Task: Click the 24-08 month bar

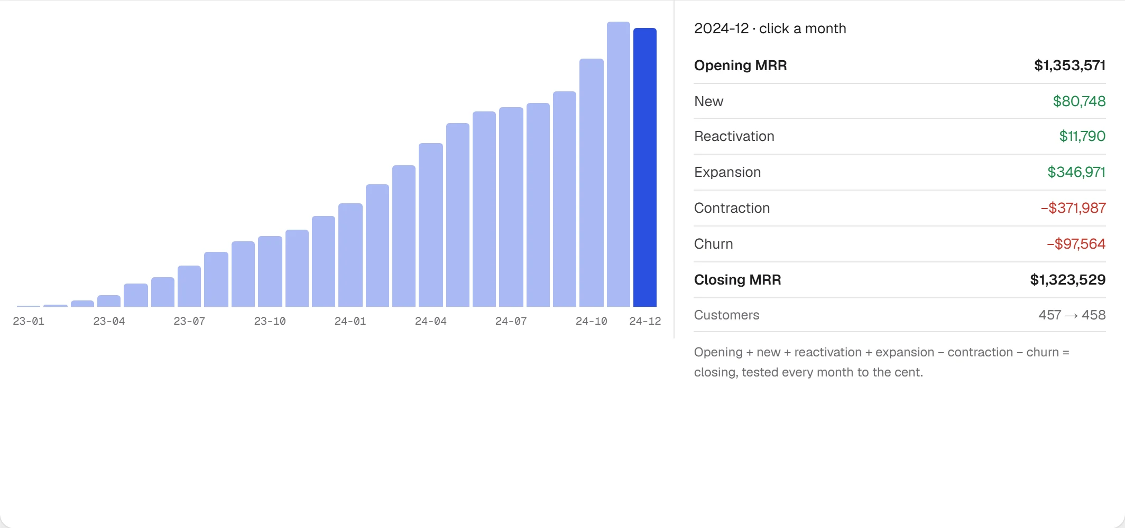Action: click(x=538, y=205)
